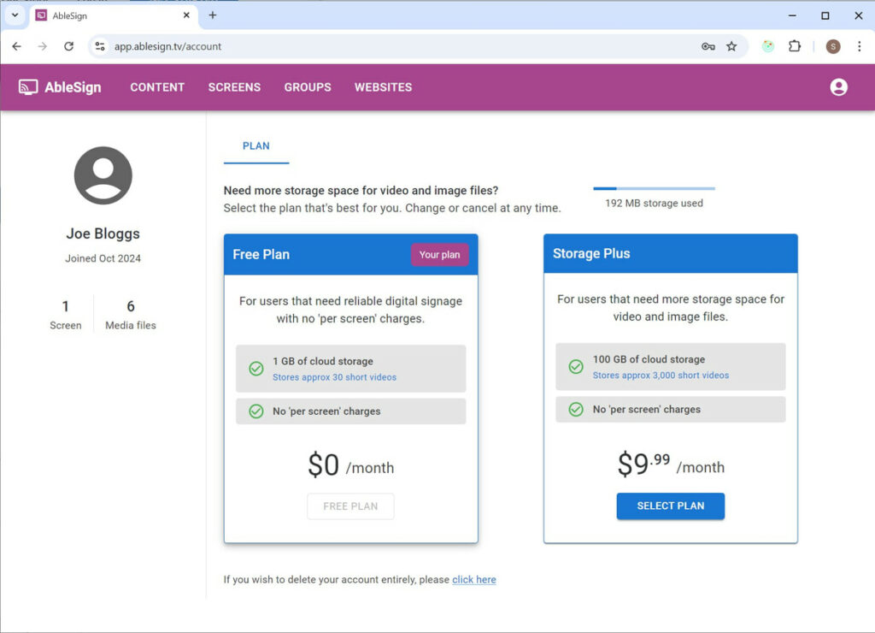View site information icon in address bar
This screenshot has height=633, width=875.
100,46
